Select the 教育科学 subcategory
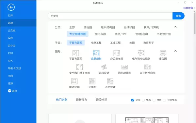Screen dimensions: 196x123 [149, 43]
